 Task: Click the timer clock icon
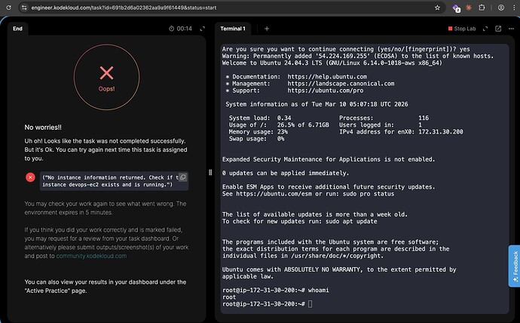pyautogui.click(x=171, y=29)
